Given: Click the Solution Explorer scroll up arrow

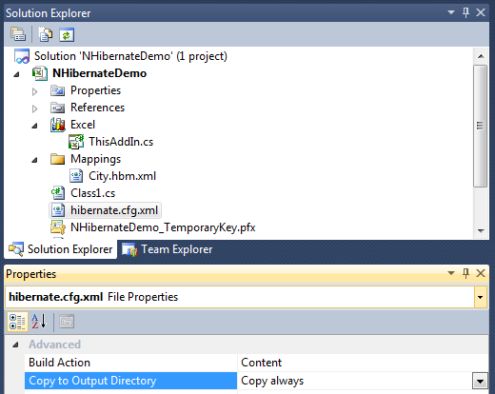Looking at the screenshot, I should click(481, 56).
